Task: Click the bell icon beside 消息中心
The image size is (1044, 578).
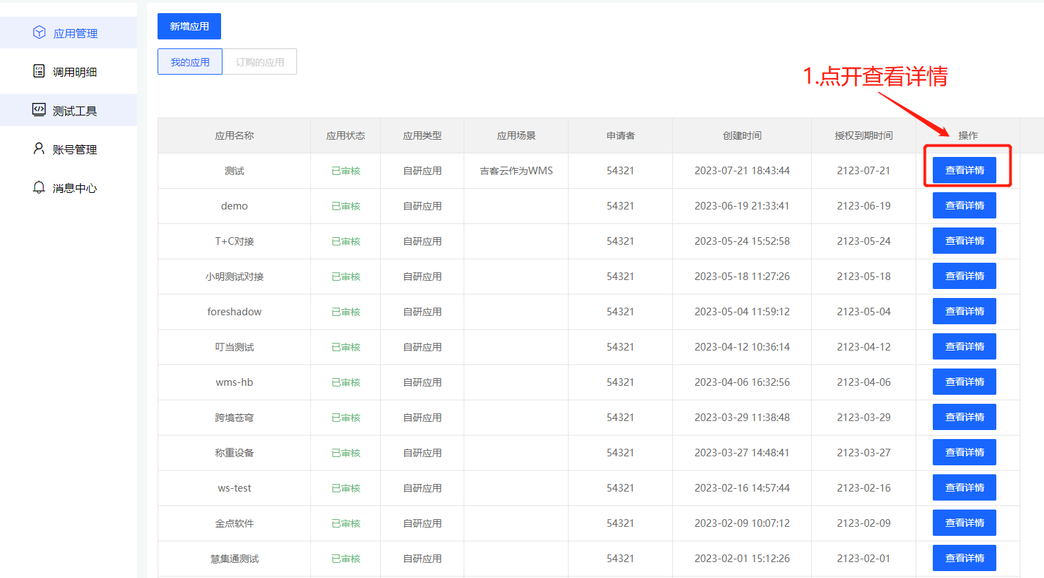Action: (39, 187)
